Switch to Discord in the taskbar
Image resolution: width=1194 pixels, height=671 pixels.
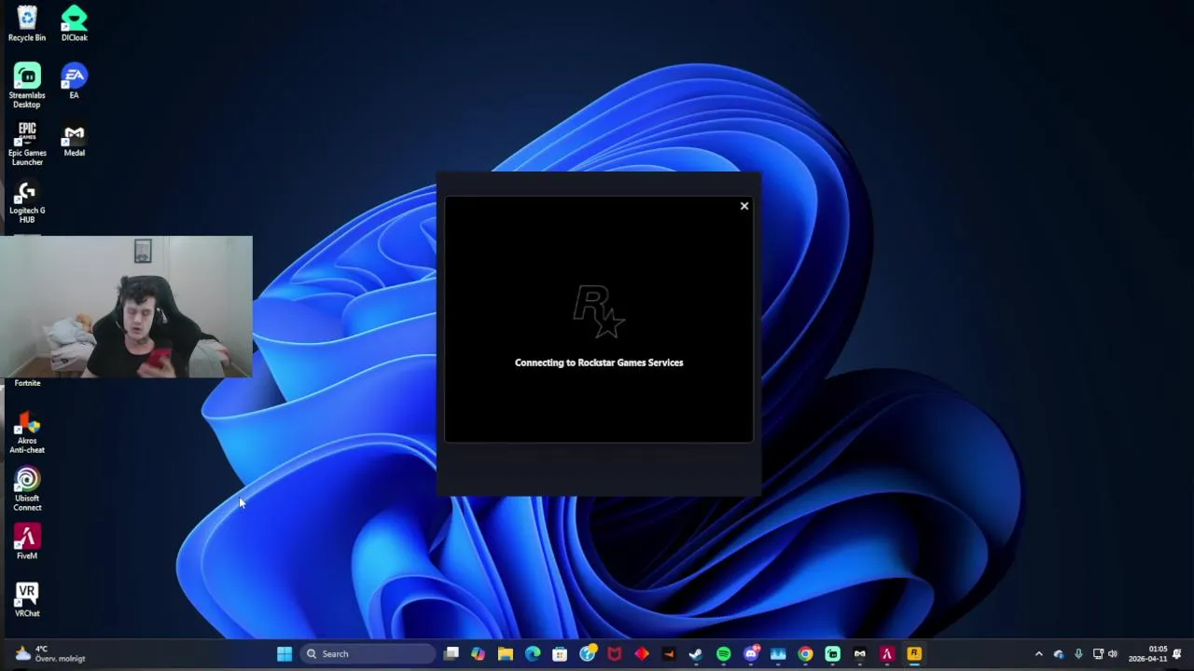[751, 654]
